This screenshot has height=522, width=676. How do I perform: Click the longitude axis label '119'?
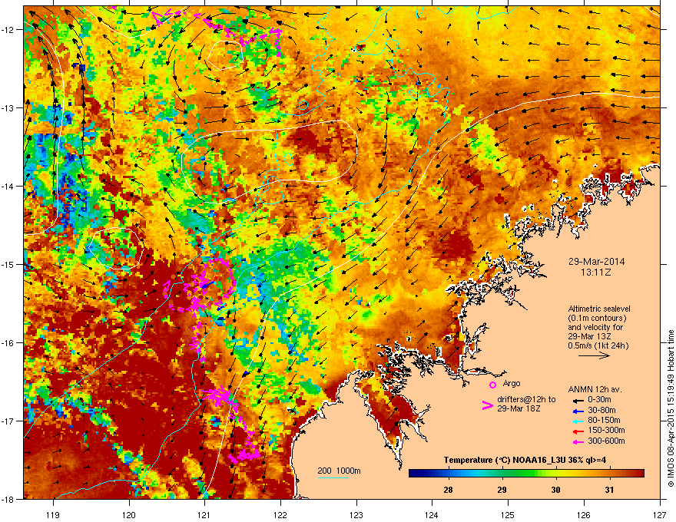(53, 514)
